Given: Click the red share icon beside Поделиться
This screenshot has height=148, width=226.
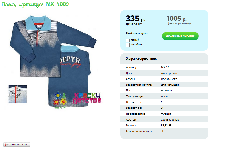Looking at the screenshot, I should 6,145.
